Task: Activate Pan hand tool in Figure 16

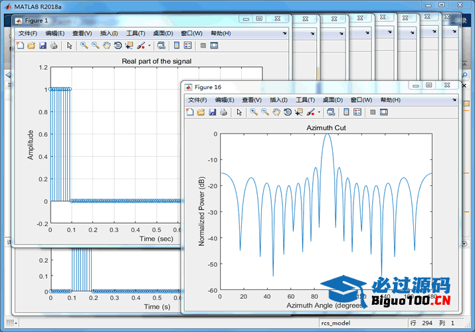Action: pyautogui.click(x=276, y=112)
